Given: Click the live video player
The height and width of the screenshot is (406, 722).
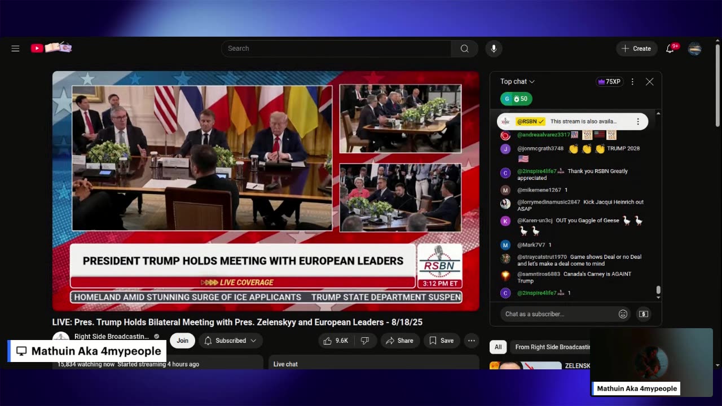Looking at the screenshot, I should (266, 191).
